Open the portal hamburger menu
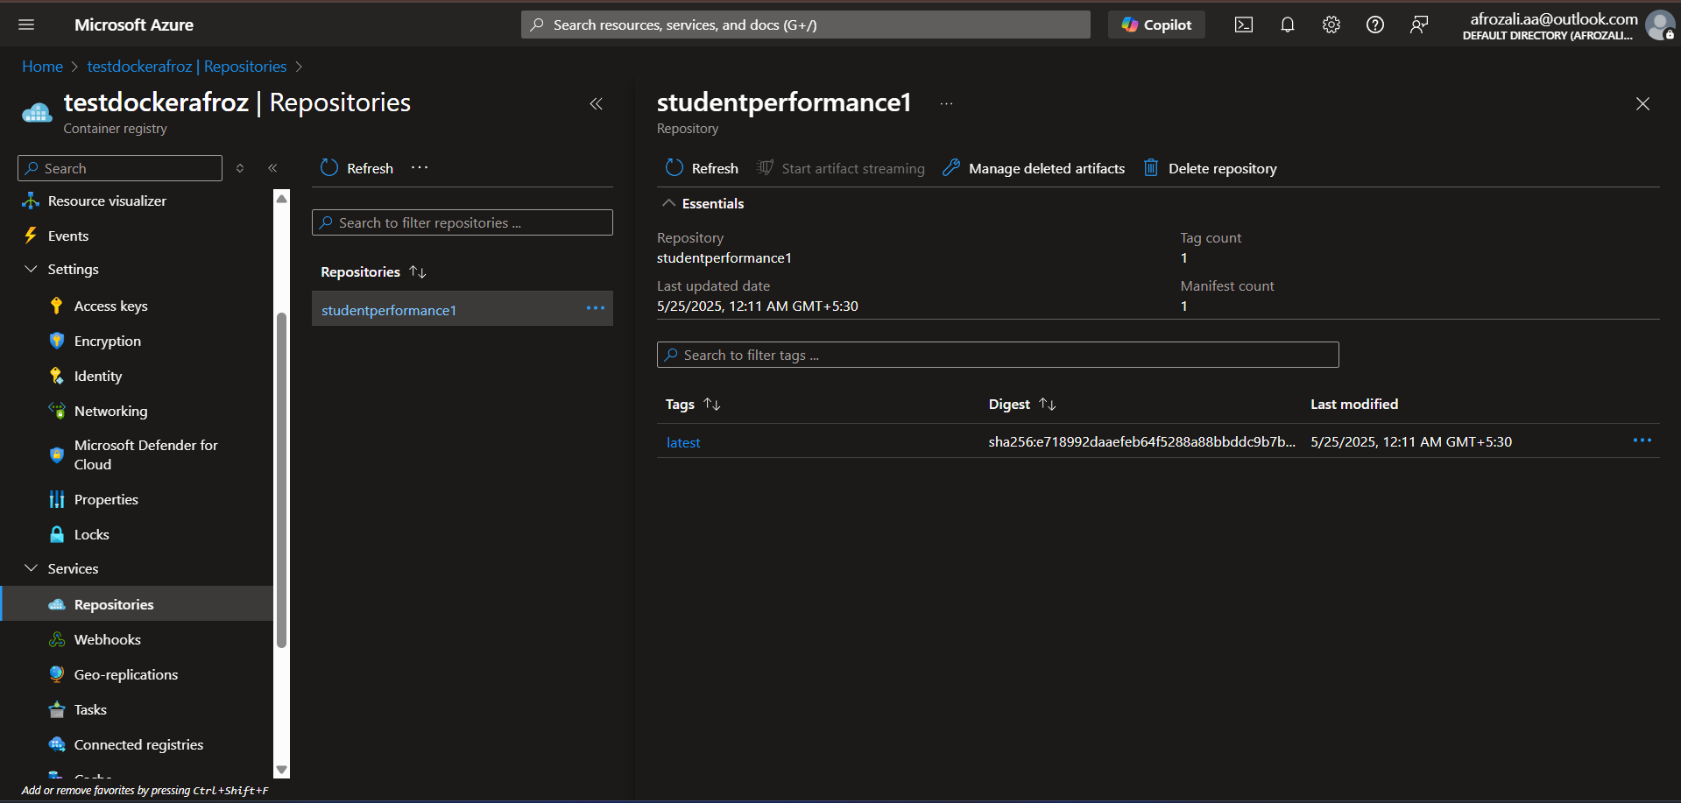This screenshot has width=1681, height=803. (x=26, y=25)
